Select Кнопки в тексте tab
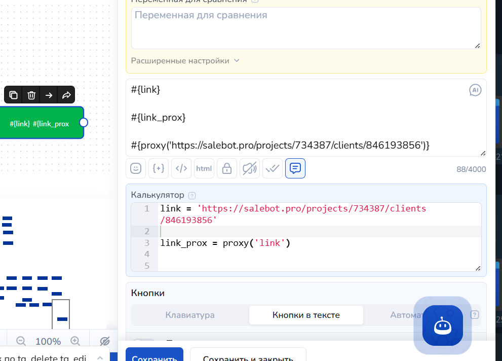Screen dimensions: 502x361 point(306,315)
